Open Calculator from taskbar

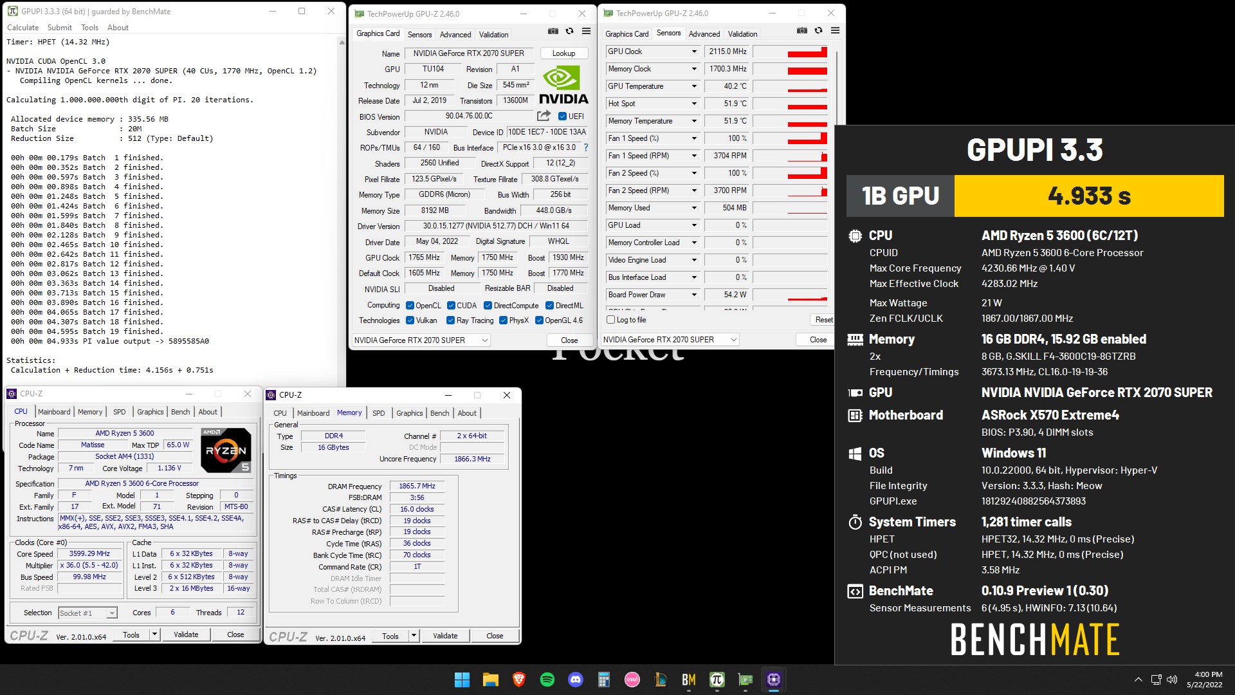(603, 680)
